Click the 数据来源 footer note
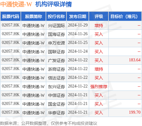Screen dimensions: 142x126 click(x=49, y=123)
